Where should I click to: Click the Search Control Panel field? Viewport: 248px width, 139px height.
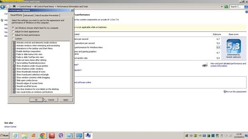coord(237,7)
